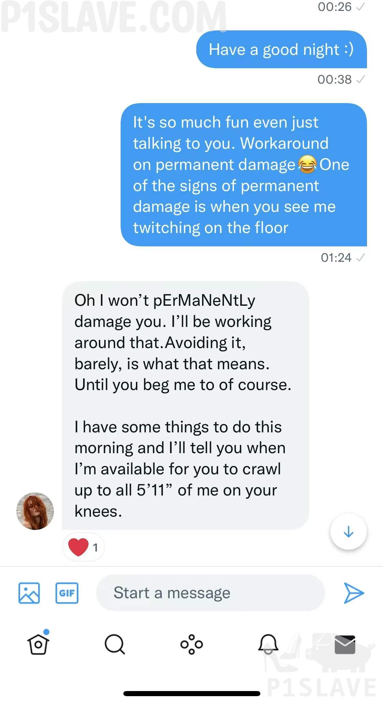Tap the 01:24 sent timestamp

[x=336, y=258]
